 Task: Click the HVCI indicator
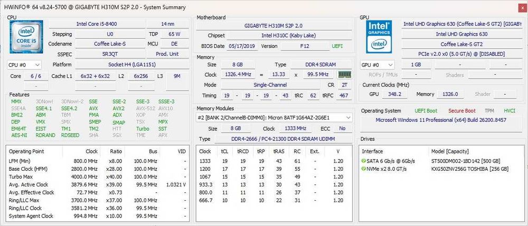[x=510, y=111]
